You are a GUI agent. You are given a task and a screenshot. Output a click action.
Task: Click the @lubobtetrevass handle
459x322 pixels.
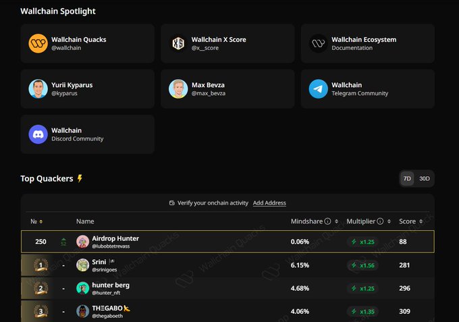pos(111,246)
